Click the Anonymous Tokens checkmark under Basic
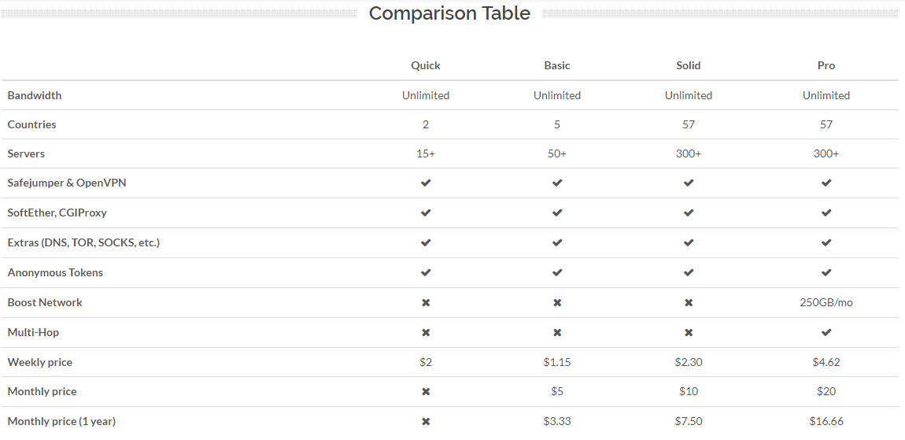The width and height of the screenshot is (905, 440). pyautogui.click(x=557, y=272)
